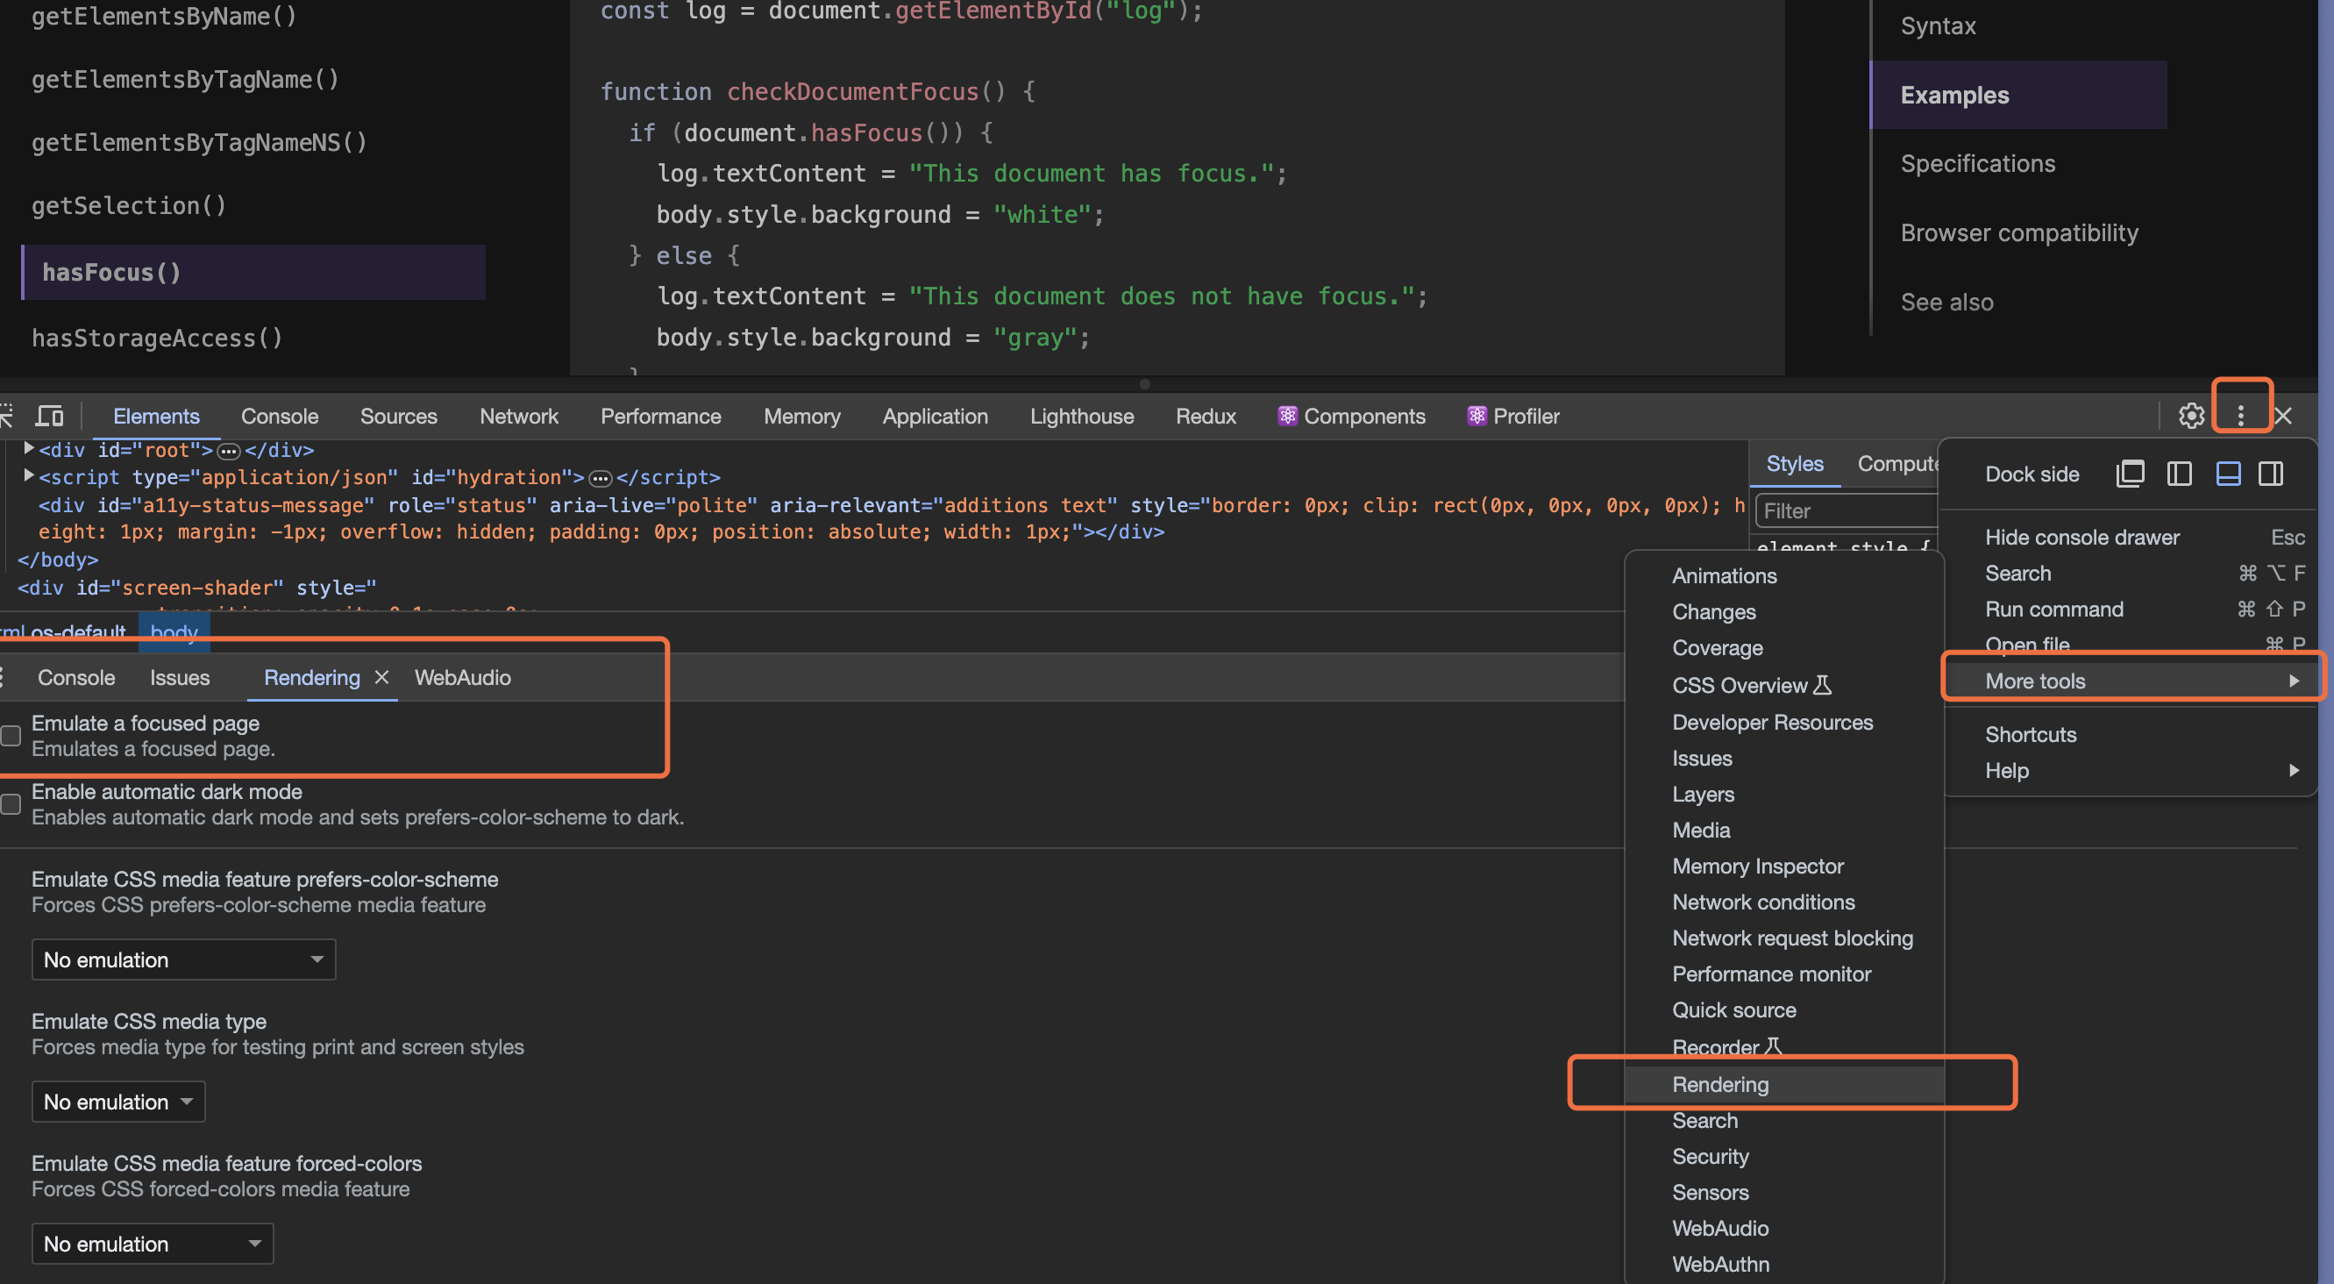Open prefers-color-scheme emulation dropdown
The width and height of the screenshot is (2334, 1284).
pos(183,959)
